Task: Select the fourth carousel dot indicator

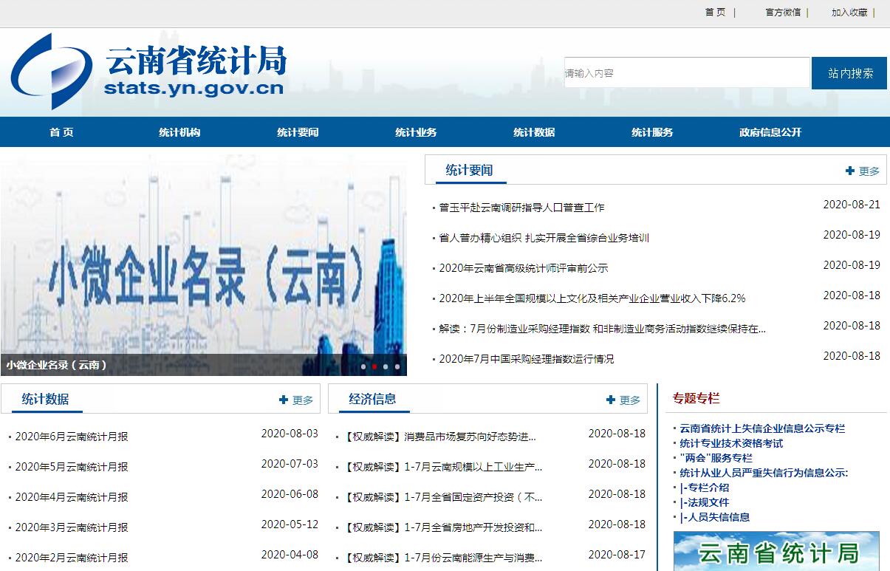Action: [397, 366]
